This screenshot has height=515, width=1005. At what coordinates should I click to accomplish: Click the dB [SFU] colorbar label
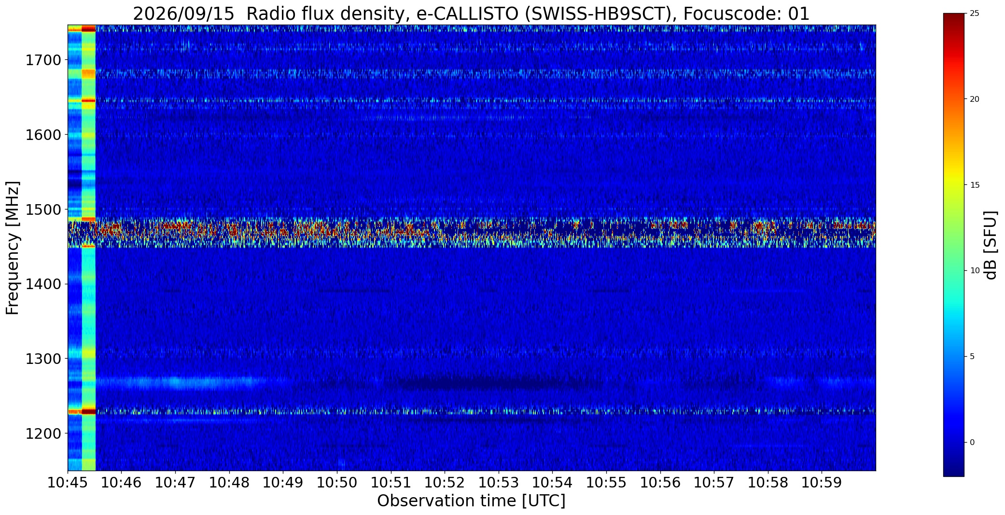pos(991,245)
